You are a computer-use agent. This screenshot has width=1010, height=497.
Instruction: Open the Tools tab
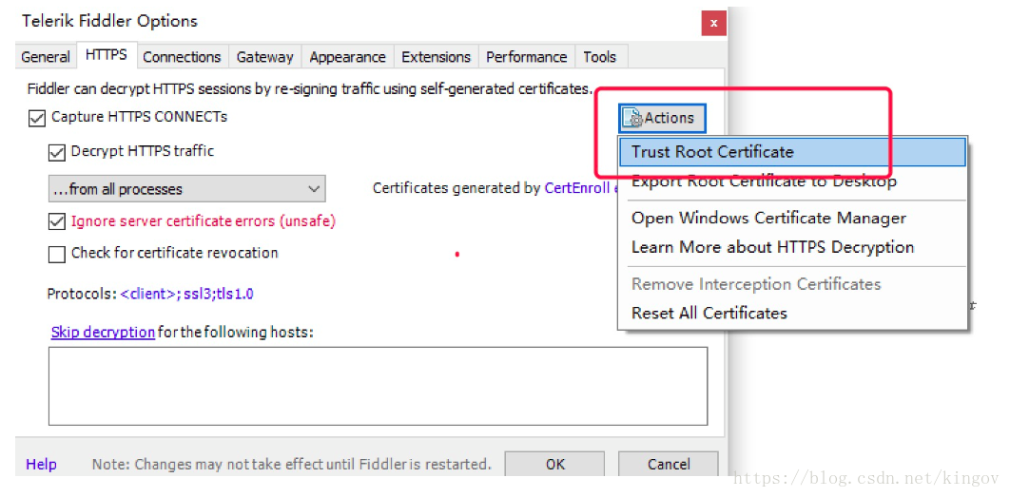[600, 57]
